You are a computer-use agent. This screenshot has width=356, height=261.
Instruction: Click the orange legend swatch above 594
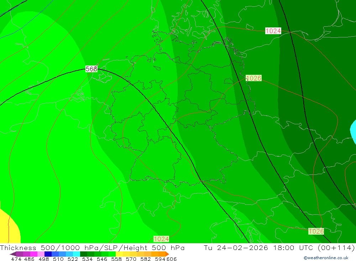(162, 254)
